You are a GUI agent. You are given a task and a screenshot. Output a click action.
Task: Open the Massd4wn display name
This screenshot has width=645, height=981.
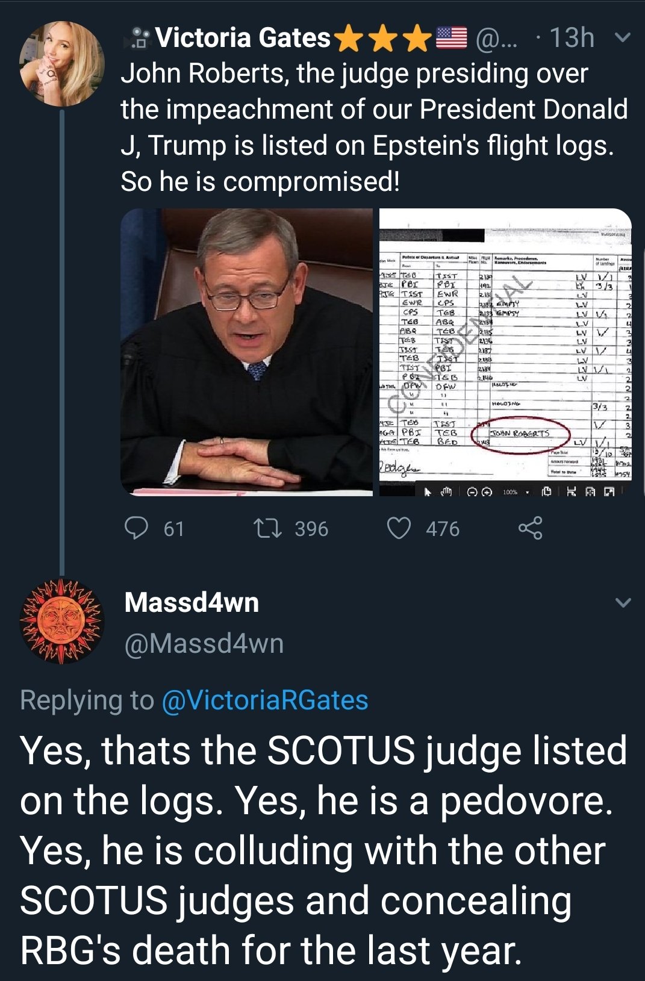tap(192, 602)
